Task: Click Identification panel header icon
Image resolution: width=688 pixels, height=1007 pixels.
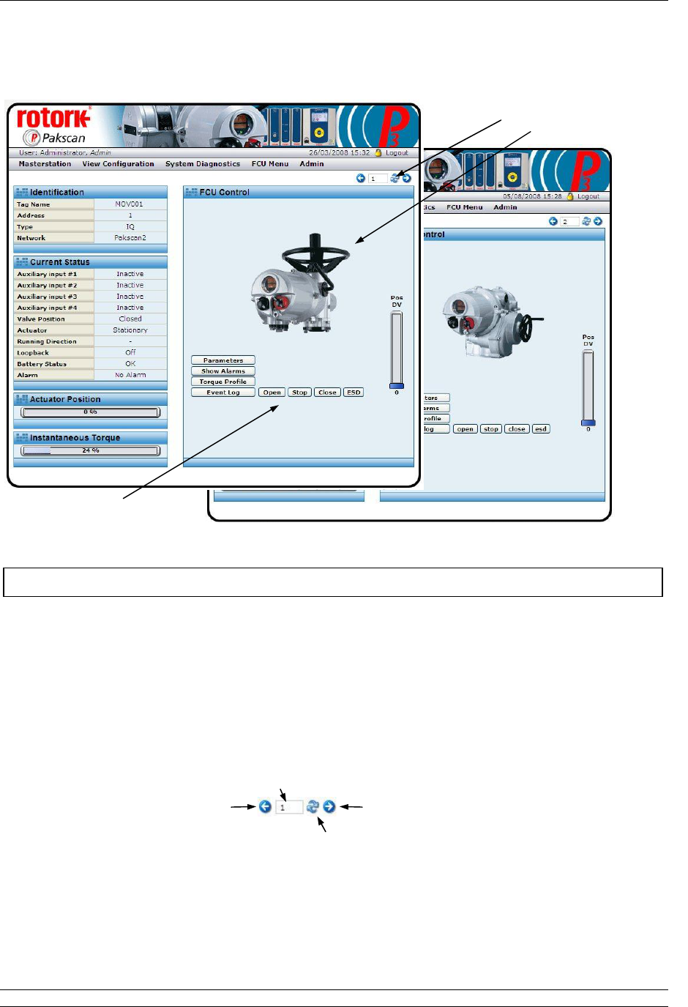Action: (x=22, y=192)
